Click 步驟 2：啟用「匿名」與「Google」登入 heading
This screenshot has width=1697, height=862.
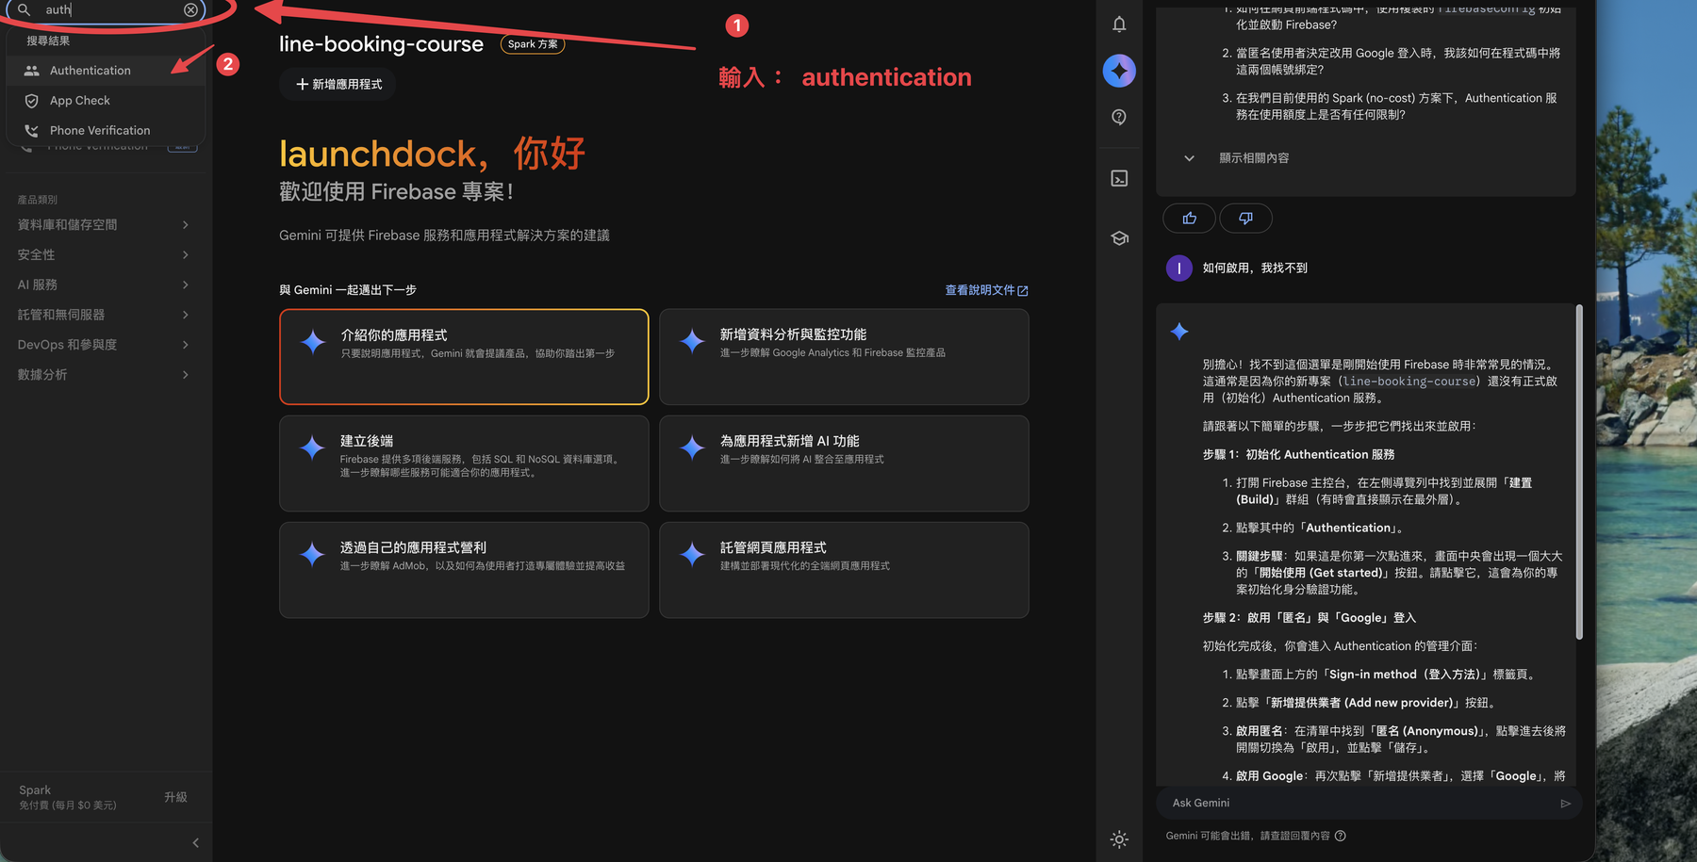pyautogui.click(x=1309, y=618)
